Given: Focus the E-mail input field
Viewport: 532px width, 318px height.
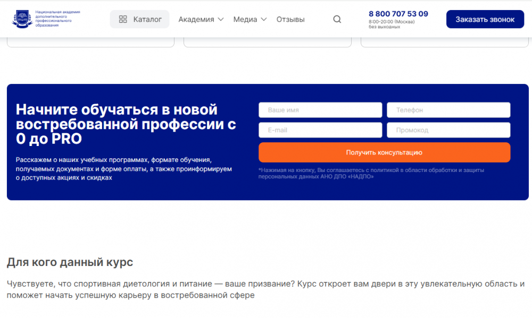Looking at the screenshot, I should click(320, 130).
